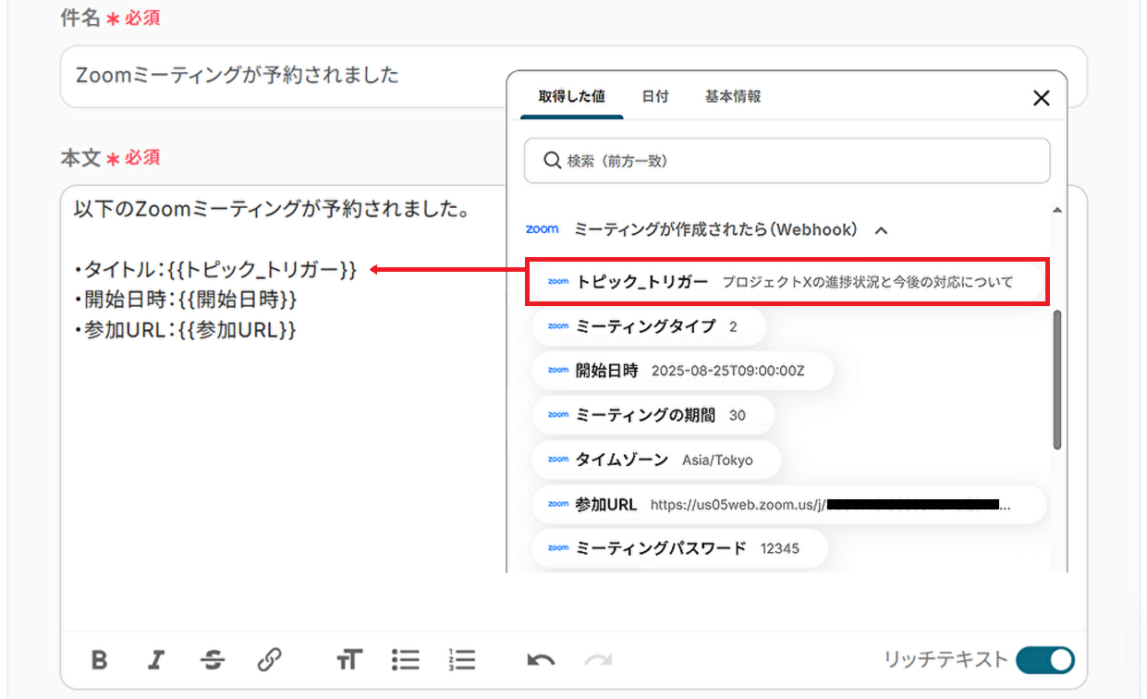
Task: Pick the 参加URL value chip
Action: (786, 505)
